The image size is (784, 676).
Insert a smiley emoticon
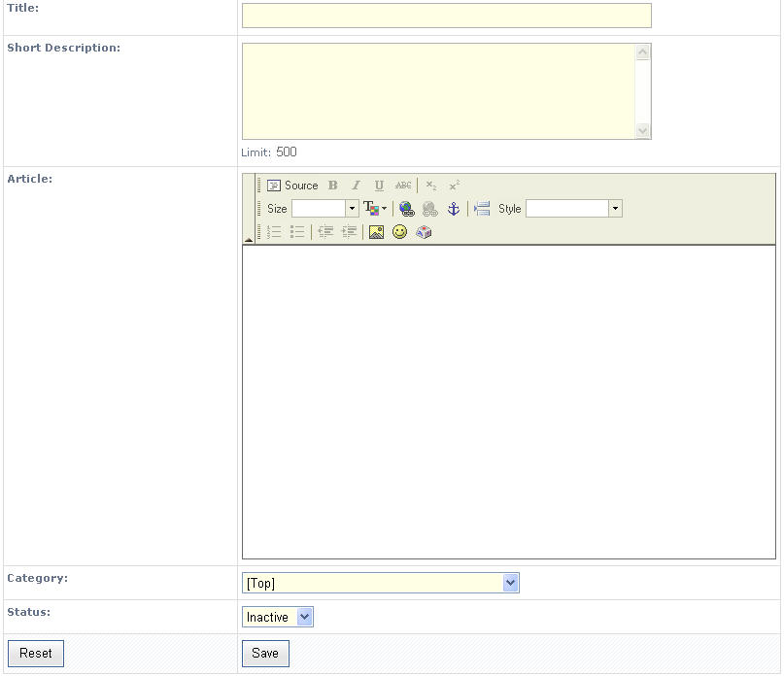(399, 232)
